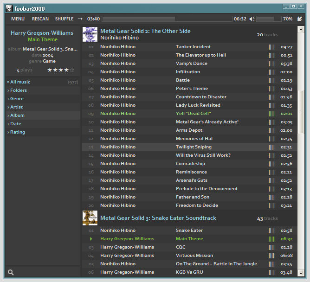This screenshot has height=282, width=310.
Task: Expand the Album filter
Action: [x=43, y=115]
